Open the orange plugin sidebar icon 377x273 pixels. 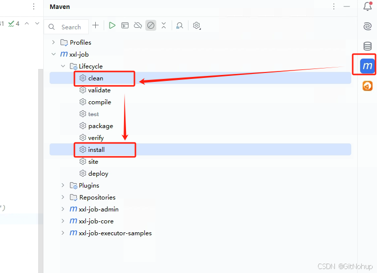[368, 86]
